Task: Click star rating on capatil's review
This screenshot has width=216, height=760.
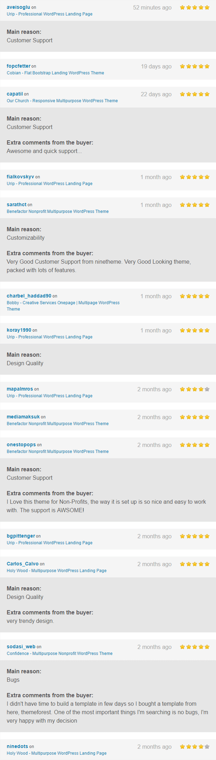Action: pos(195,94)
